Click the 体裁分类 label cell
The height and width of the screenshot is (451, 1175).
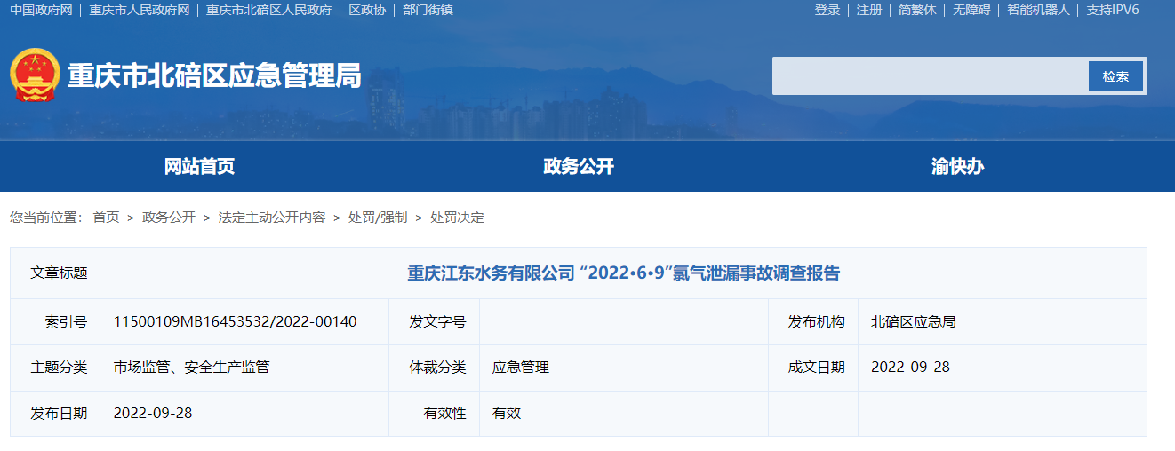[435, 367]
